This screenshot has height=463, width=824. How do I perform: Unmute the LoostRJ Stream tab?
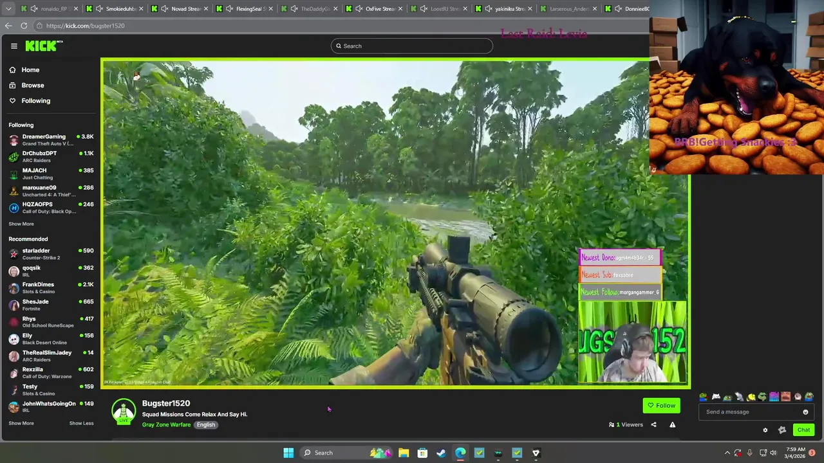point(424,8)
